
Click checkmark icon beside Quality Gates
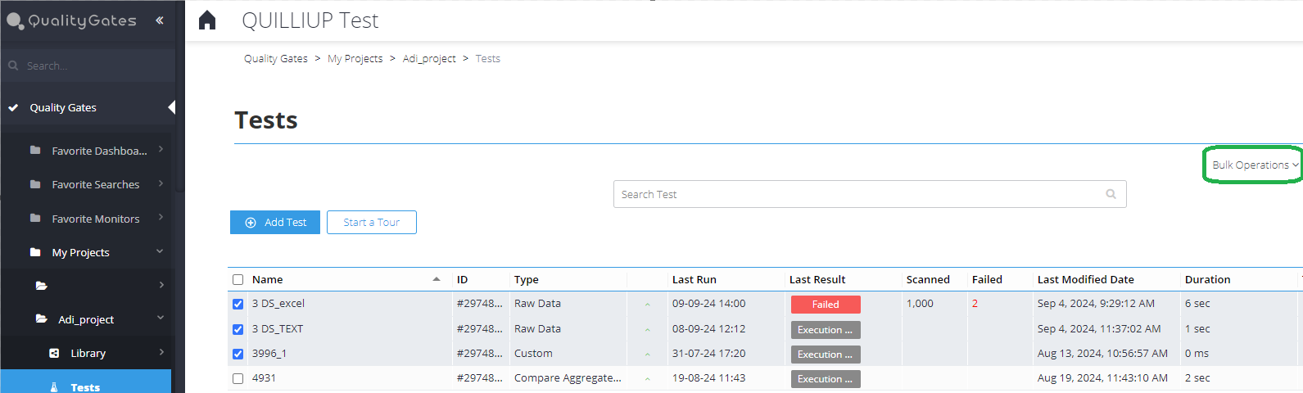pyautogui.click(x=13, y=107)
